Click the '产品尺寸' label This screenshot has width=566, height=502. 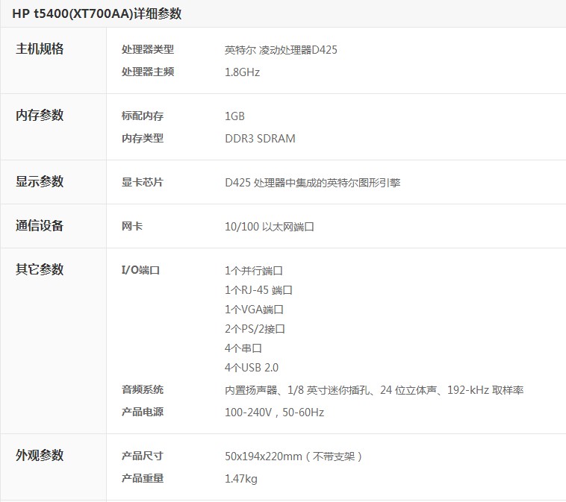pos(143,456)
